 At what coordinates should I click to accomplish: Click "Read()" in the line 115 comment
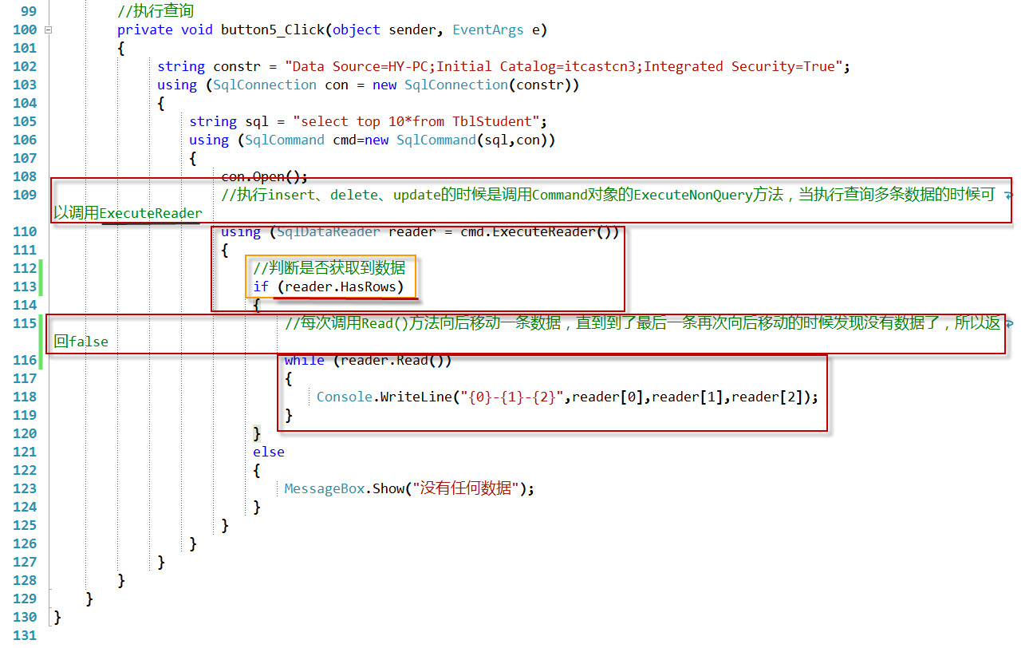click(x=384, y=323)
